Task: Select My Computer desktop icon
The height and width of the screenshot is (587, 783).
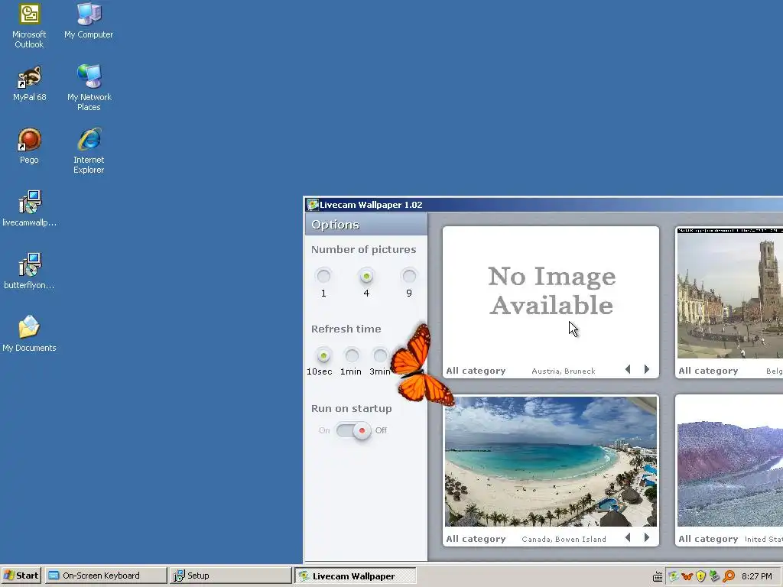Action: [89, 21]
